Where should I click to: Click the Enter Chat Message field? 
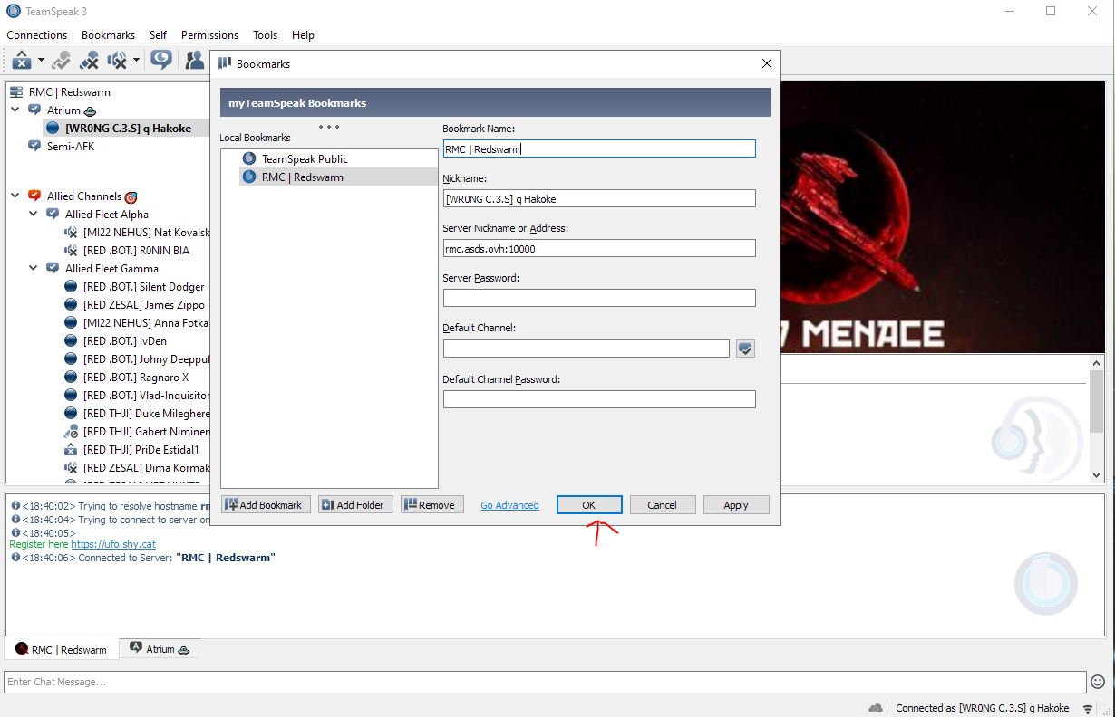click(545, 682)
